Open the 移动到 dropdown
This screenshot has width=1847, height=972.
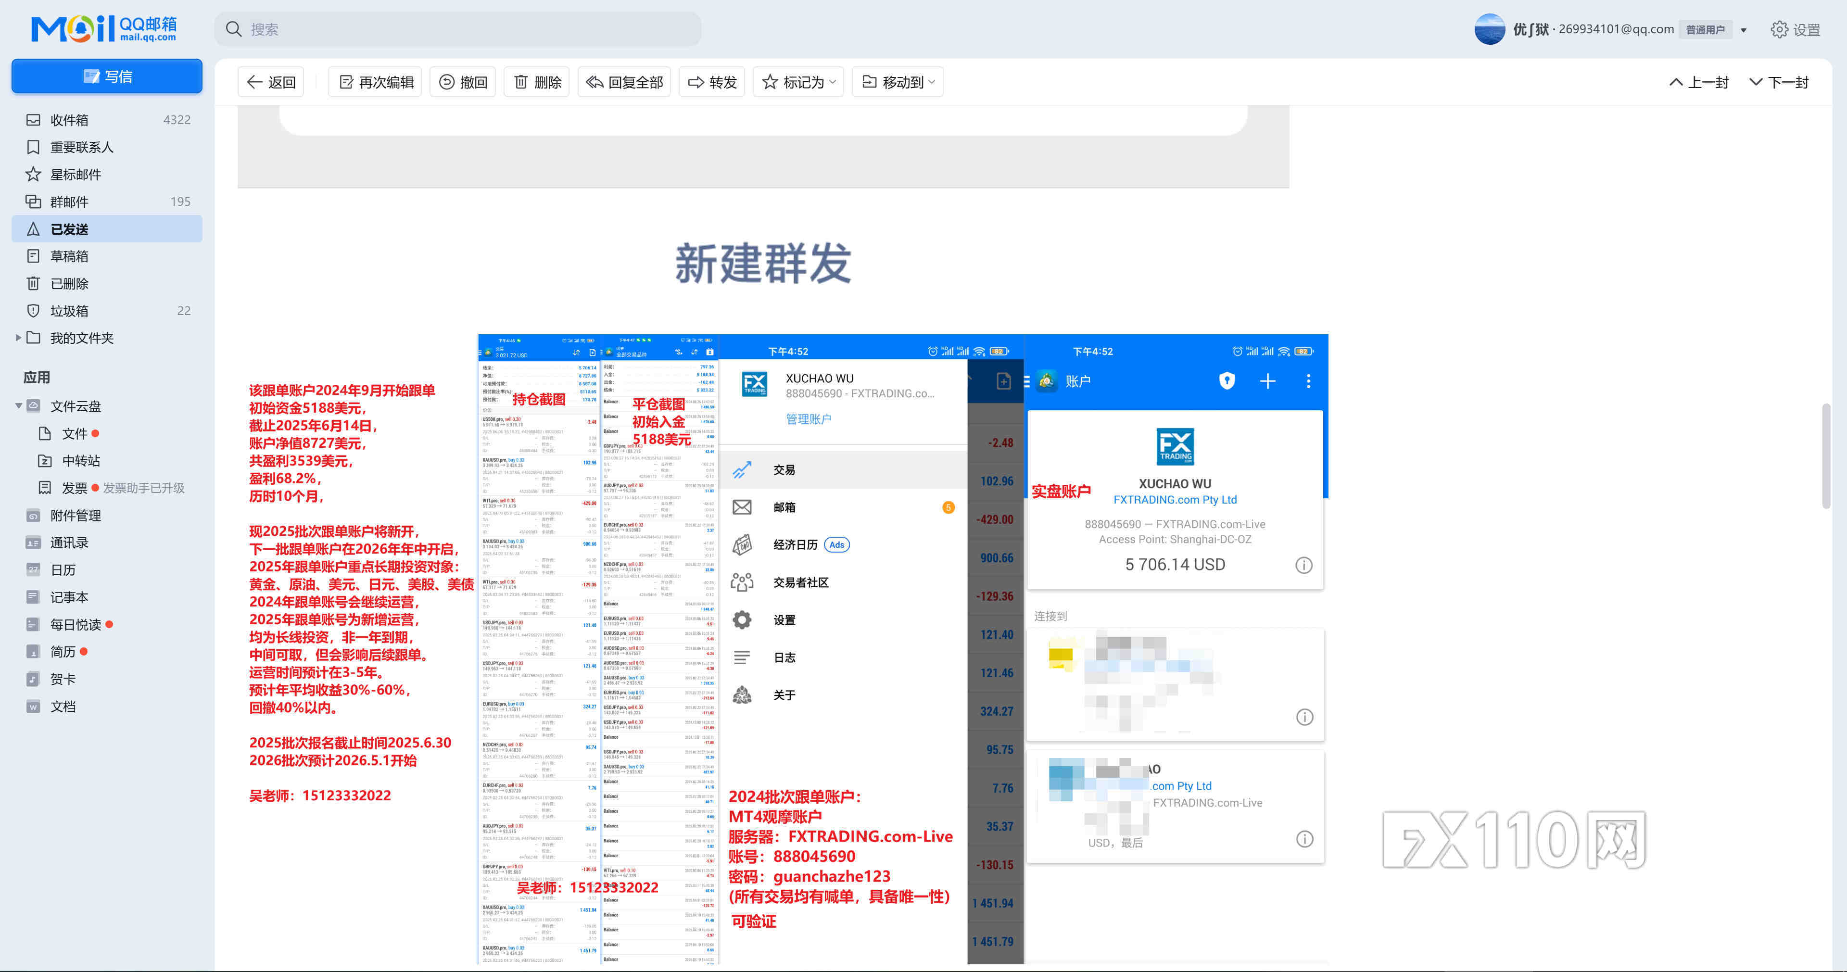click(898, 82)
